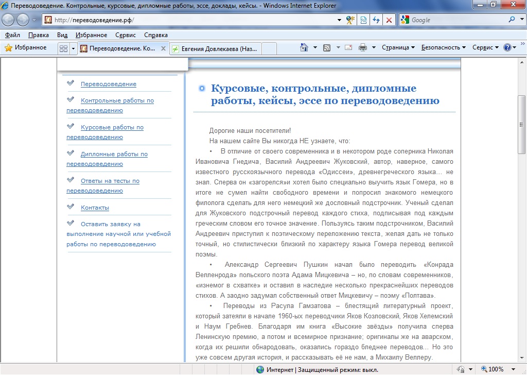This screenshot has height=375, width=527.
Task: Click the Home page icon in command bar
Action: click(x=304, y=48)
